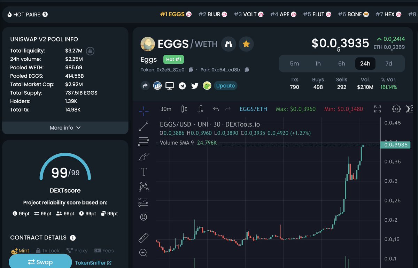This screenshot has height=268, width=418.
Task: Open chart settings gear
Action: (x=396, y=109)
